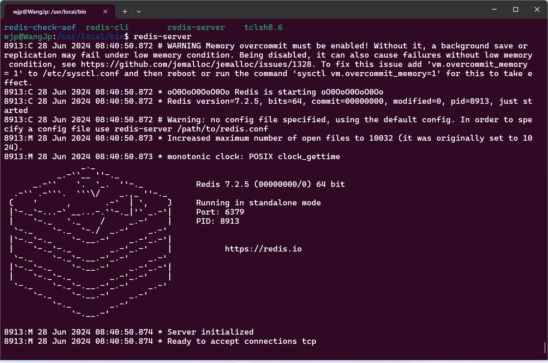Click the redis-check-aof file name
Image resolution: width=548 pixels, height=363 pixels.
40,27
